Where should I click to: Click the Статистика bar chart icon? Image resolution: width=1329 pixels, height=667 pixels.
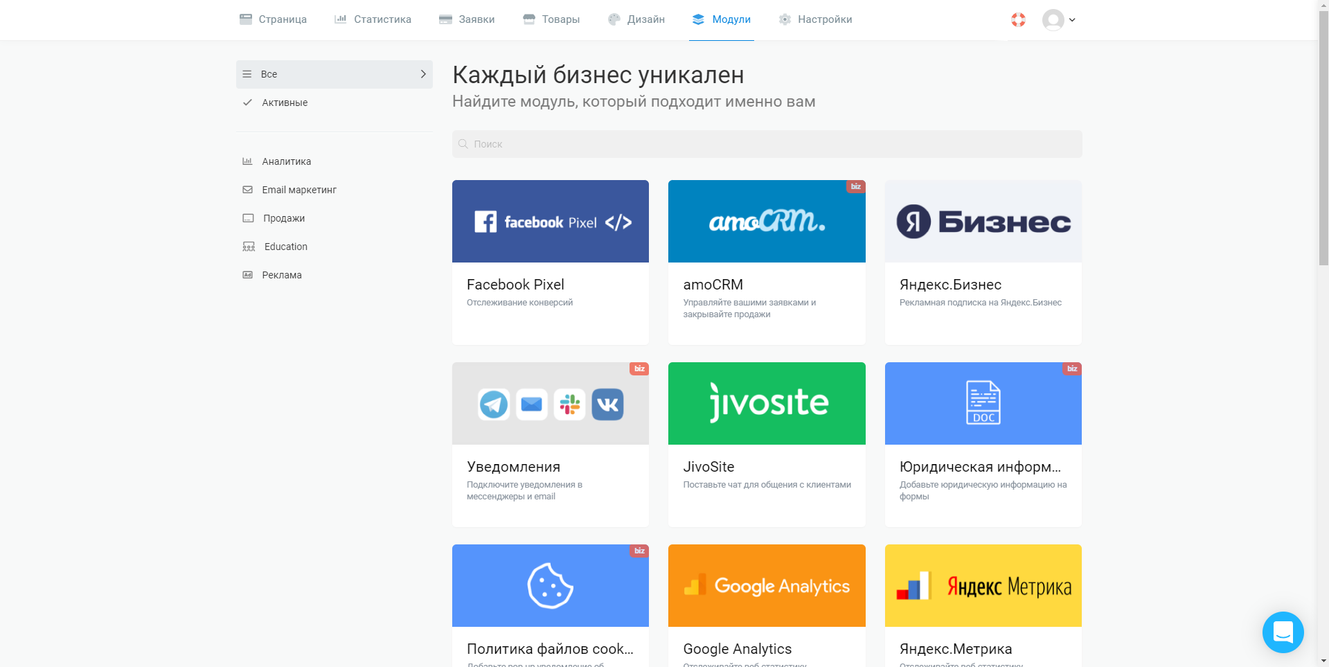[341, 19]
